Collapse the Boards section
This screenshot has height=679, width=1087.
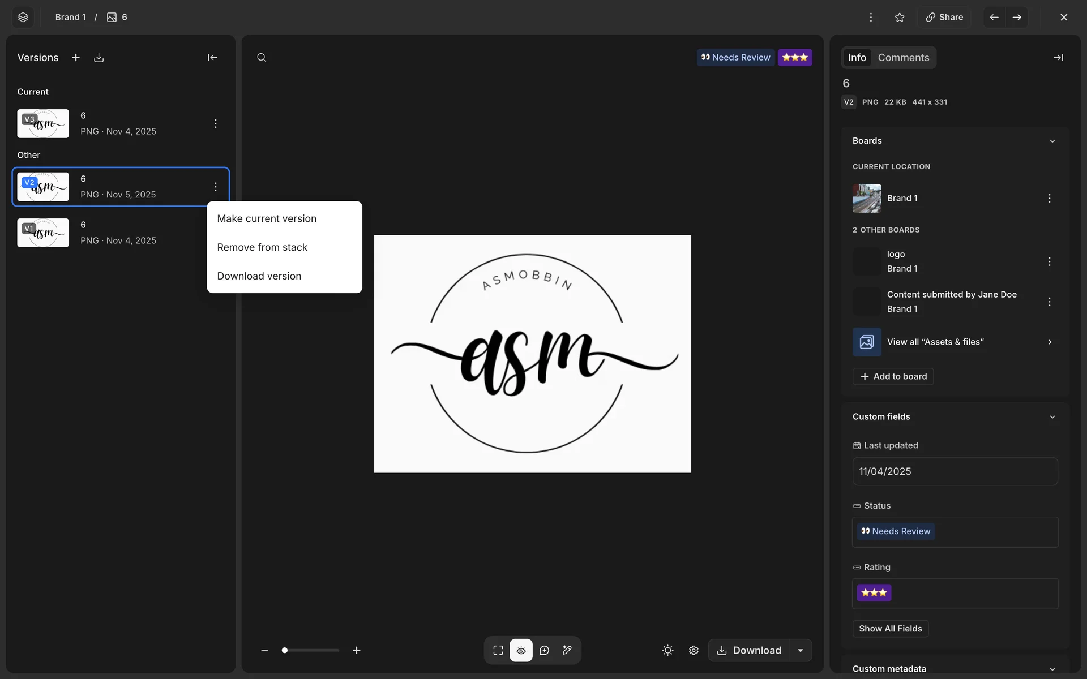click(x=1052, y=141)
